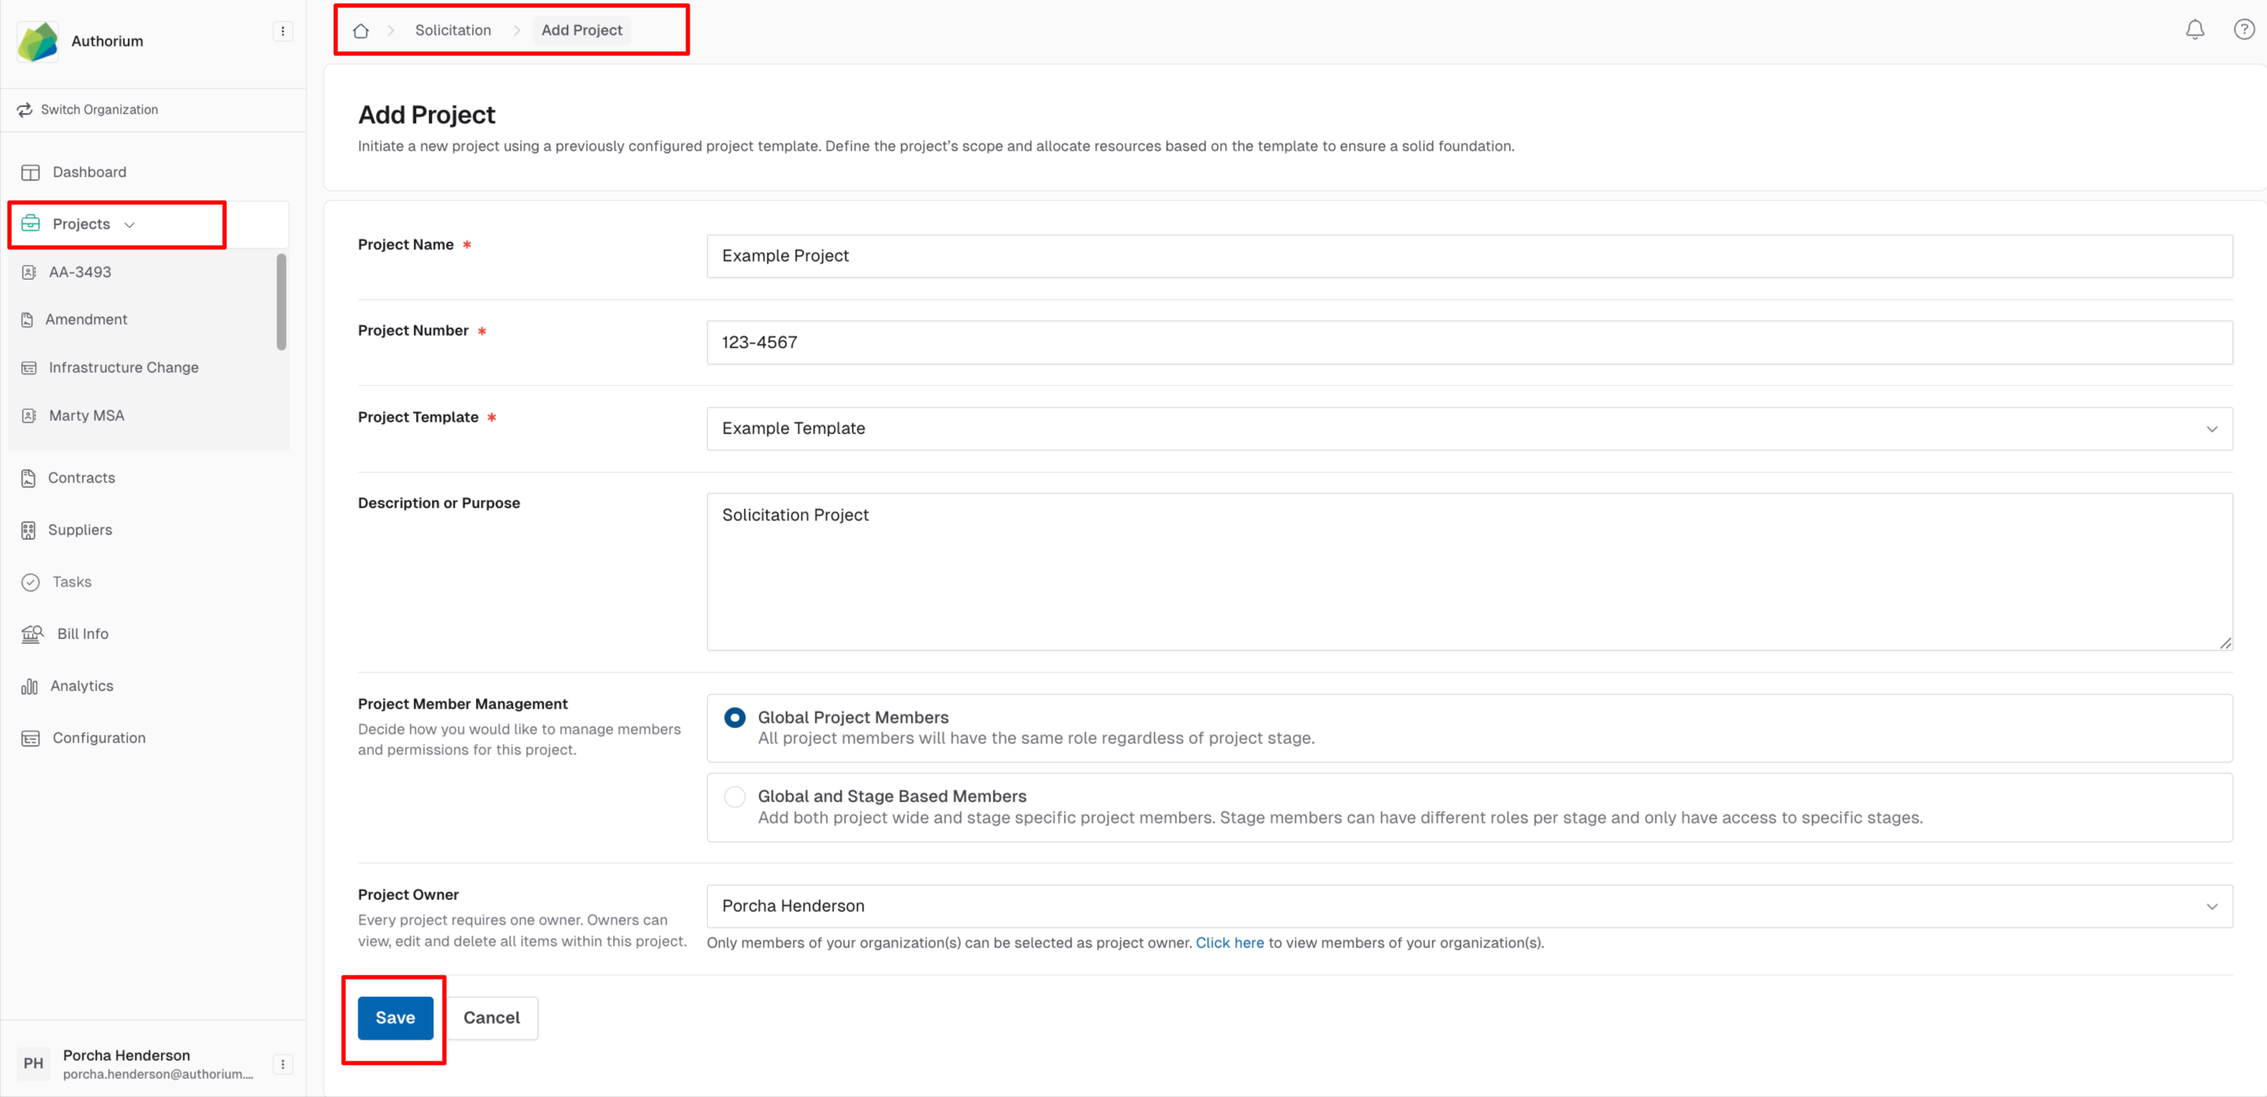The height and width of the screenshot is (1097, 2267).
Task: Open Configuration in the sidebar
Action: pyautogui.click(x=99, y=738)
